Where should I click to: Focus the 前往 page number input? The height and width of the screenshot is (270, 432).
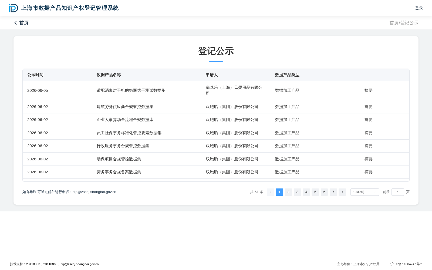pos(398,192)
